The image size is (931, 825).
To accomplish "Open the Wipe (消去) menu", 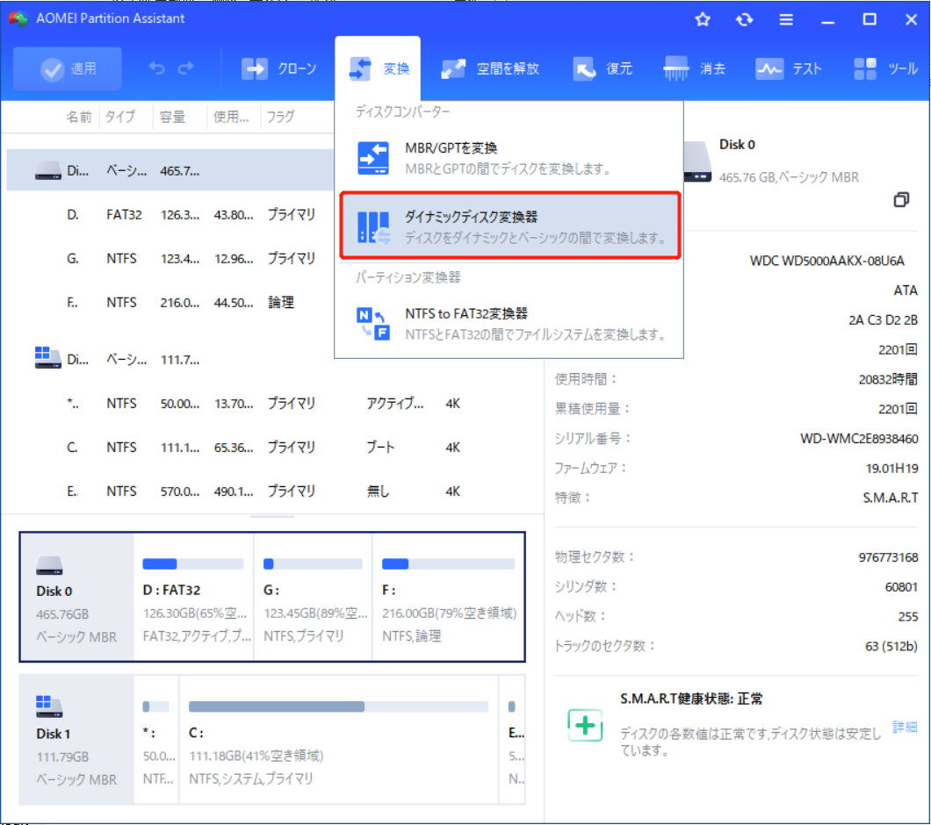I will pos(694,68).
